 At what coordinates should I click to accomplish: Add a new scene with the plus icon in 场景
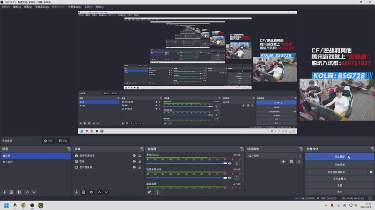coord(4,192)
